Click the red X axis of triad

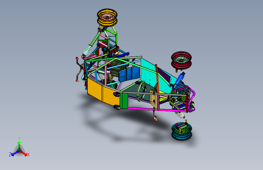tap(23, 153)
